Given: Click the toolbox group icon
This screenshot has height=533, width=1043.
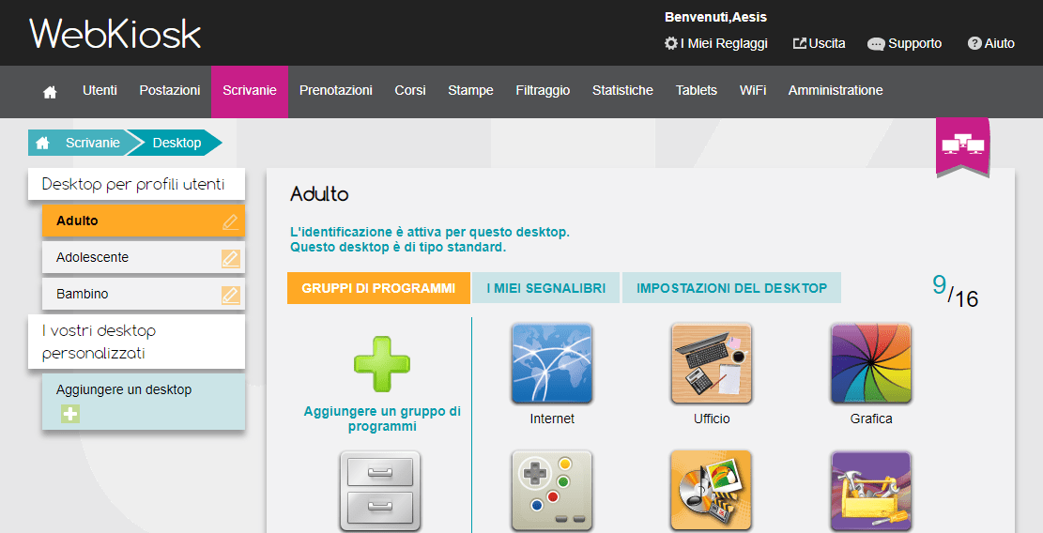Looking at the screenshot, I should tap(871, 491).
